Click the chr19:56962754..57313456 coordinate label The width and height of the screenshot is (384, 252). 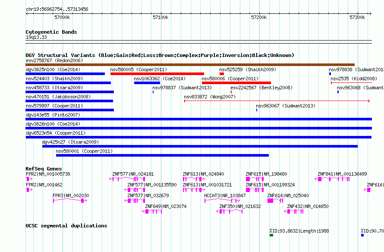(57, 9)
